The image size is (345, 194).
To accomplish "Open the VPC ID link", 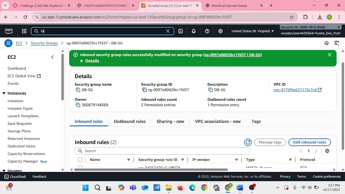I will [x=298, y=90].
